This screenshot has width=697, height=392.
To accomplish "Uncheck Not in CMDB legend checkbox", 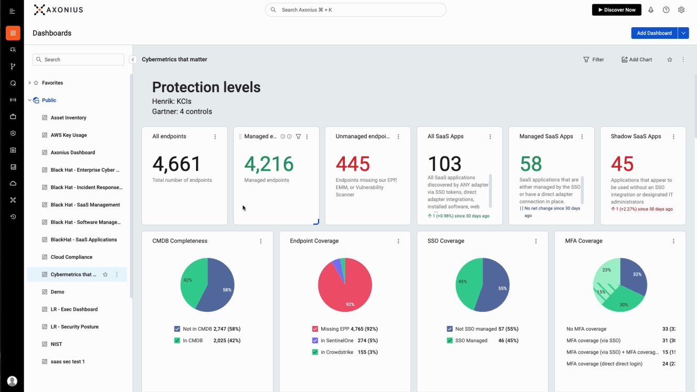I will [177, 329].
